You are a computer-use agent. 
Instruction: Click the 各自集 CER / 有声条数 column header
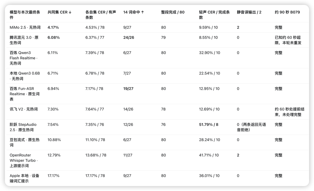point(101,15)
